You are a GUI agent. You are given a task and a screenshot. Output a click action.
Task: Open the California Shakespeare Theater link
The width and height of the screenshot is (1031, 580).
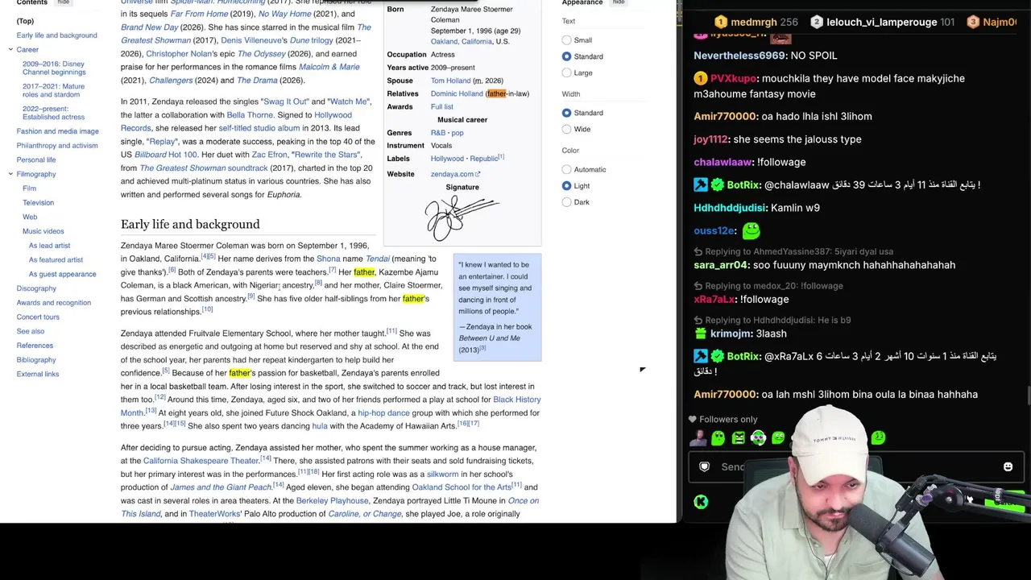201,461
